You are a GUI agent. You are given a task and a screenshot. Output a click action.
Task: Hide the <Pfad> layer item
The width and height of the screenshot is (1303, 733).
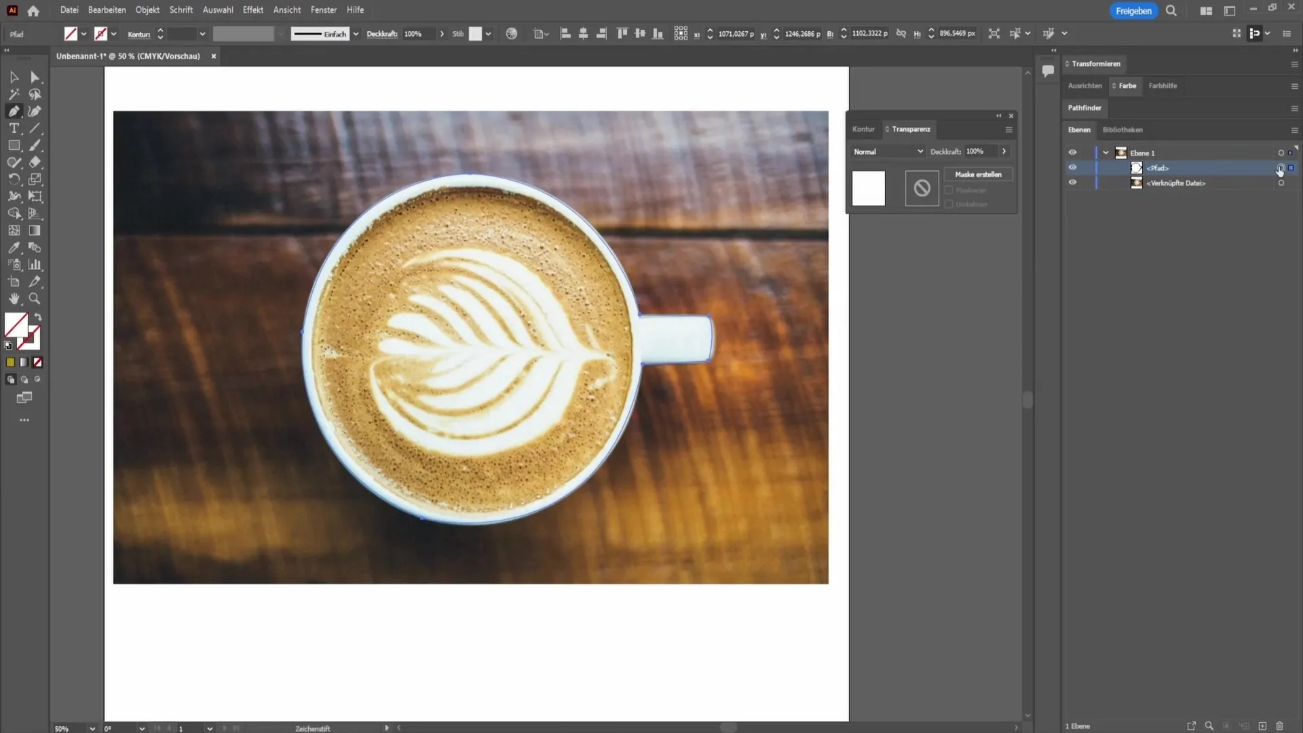pos(1072,168)
